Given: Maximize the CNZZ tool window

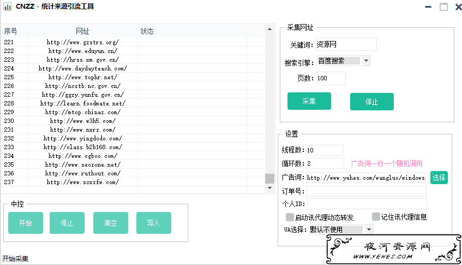Looking at the screenshot, I should 444,7.
